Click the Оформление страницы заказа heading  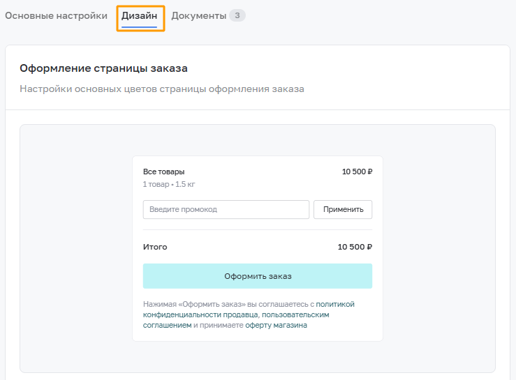coord(103,68)
